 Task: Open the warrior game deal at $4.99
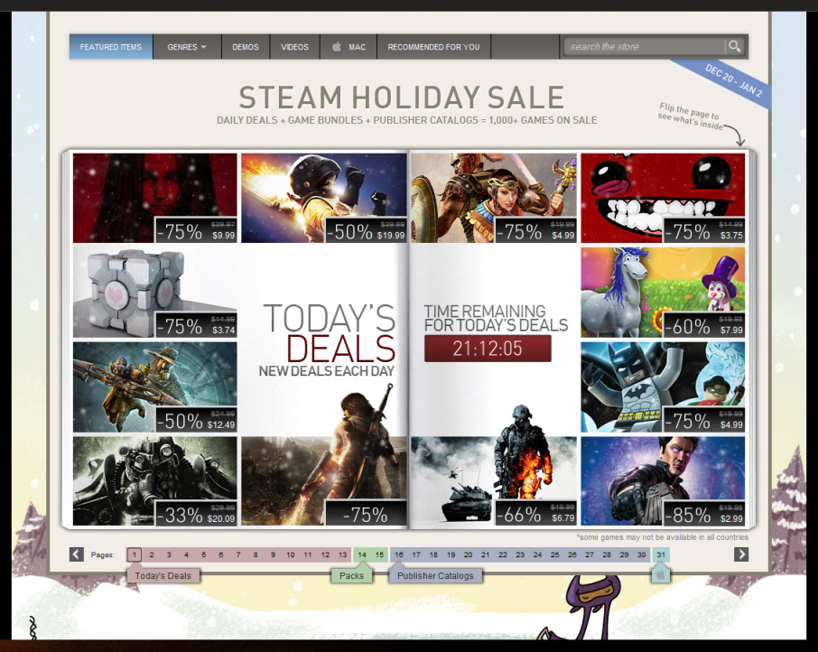[x=494, y=198]
